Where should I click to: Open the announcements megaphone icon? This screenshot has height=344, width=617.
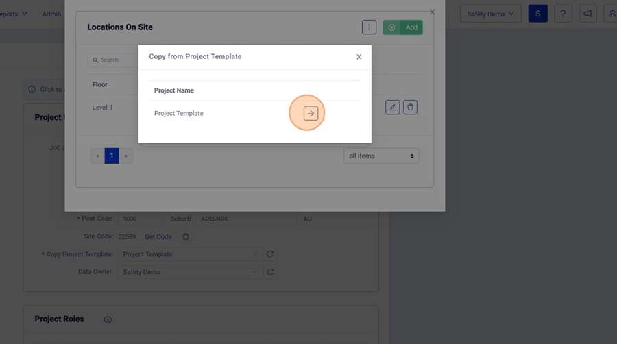click(587, 14)
